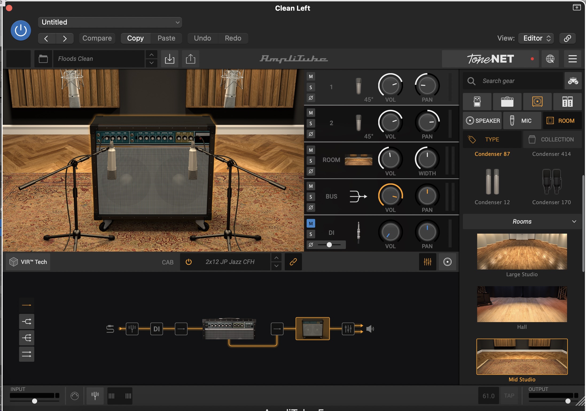Step to previous Floods Clean preset
The width and height of the screenshot is (586, 411).
pos(151,55)
